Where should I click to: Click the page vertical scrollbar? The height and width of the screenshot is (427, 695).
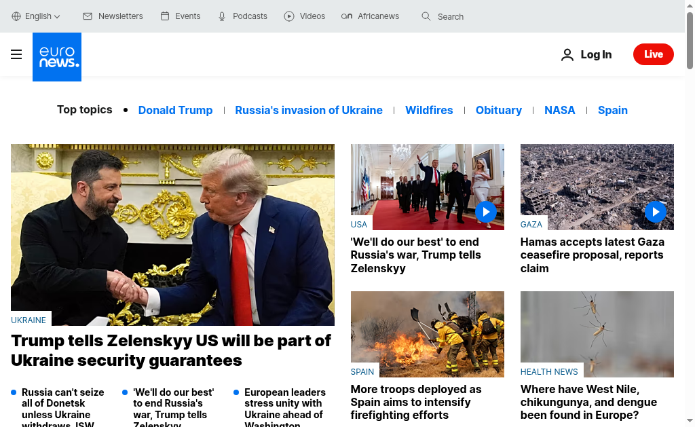point(690,213)
